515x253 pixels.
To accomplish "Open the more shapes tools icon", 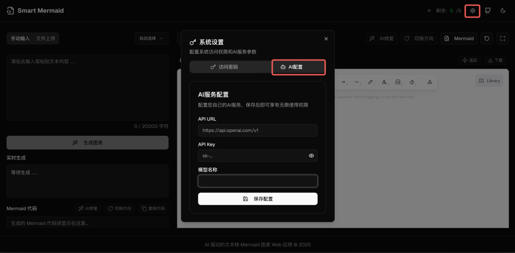I will 430,82.
